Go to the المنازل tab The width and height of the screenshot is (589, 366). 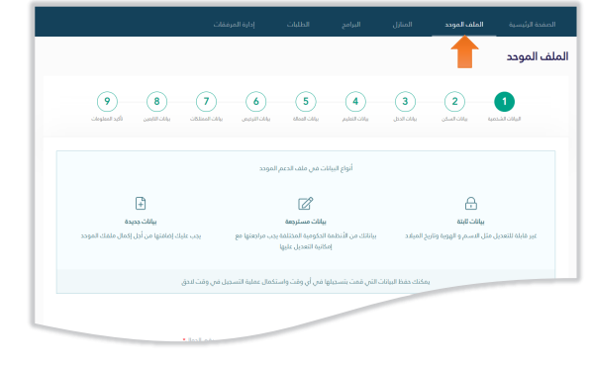(x=402, y=25)
